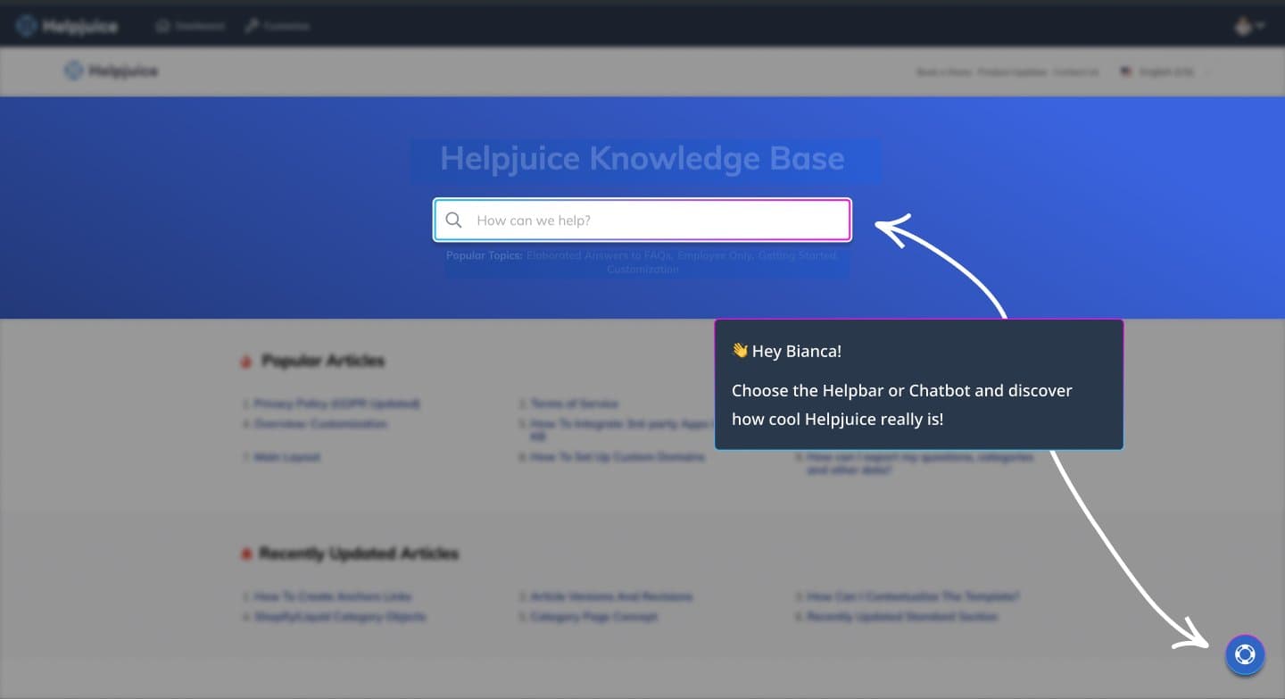Open the 'How Can I Contextualize The Template?' article
This screenshot has width=1285, height=699.
coord(913,596)
